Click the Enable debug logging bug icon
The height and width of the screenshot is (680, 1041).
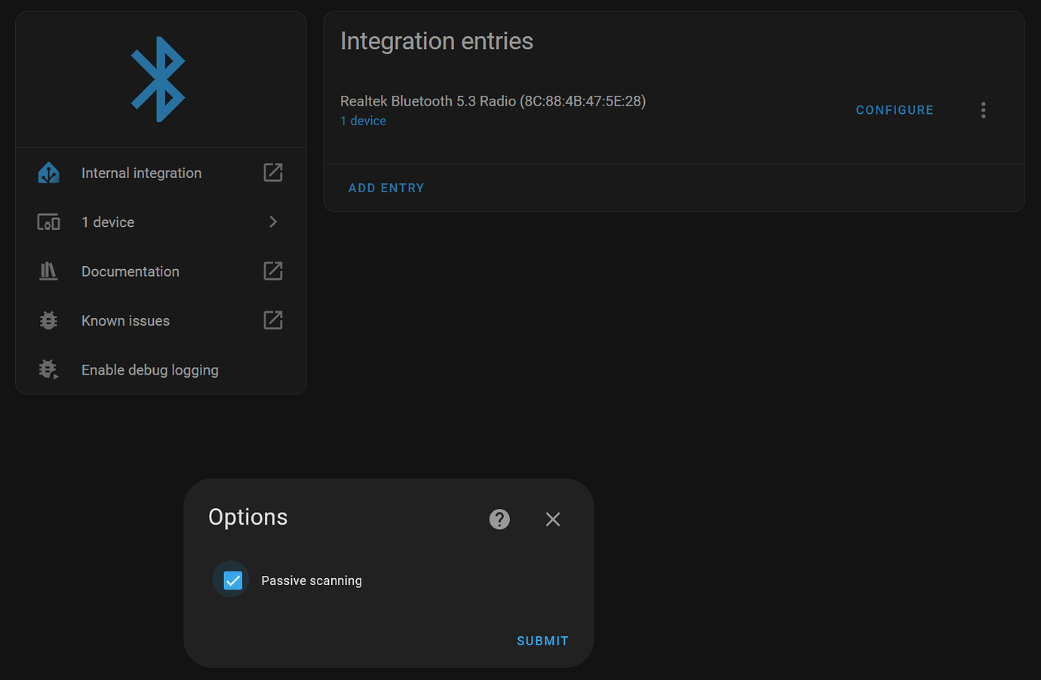48,369
